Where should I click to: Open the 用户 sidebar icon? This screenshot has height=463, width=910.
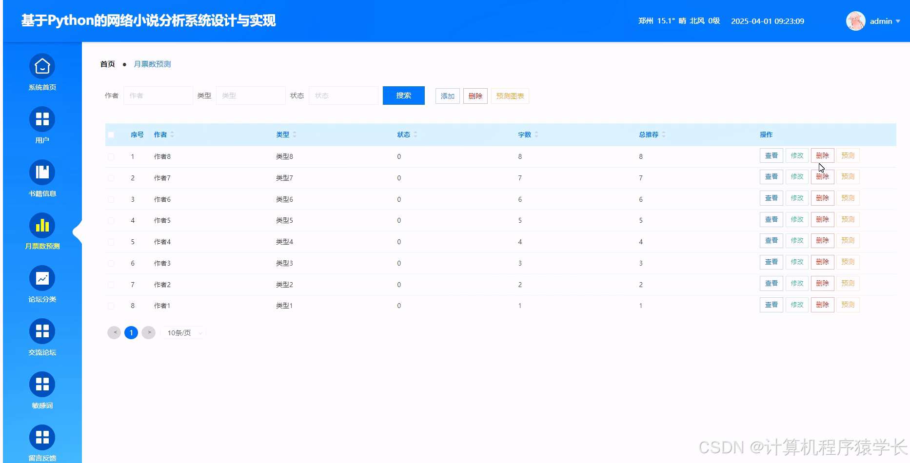(42, 119)
